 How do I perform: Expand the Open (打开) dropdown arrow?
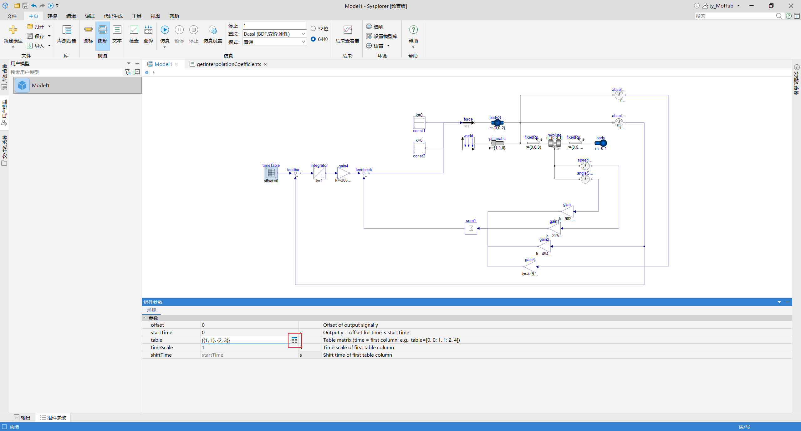(49, 26)
